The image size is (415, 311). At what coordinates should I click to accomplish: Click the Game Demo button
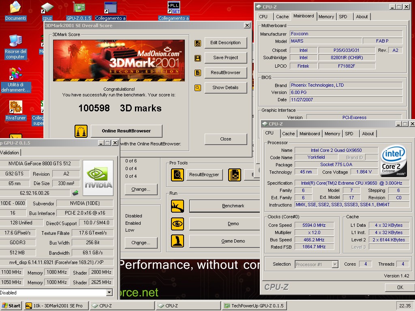tap(225, 241)
